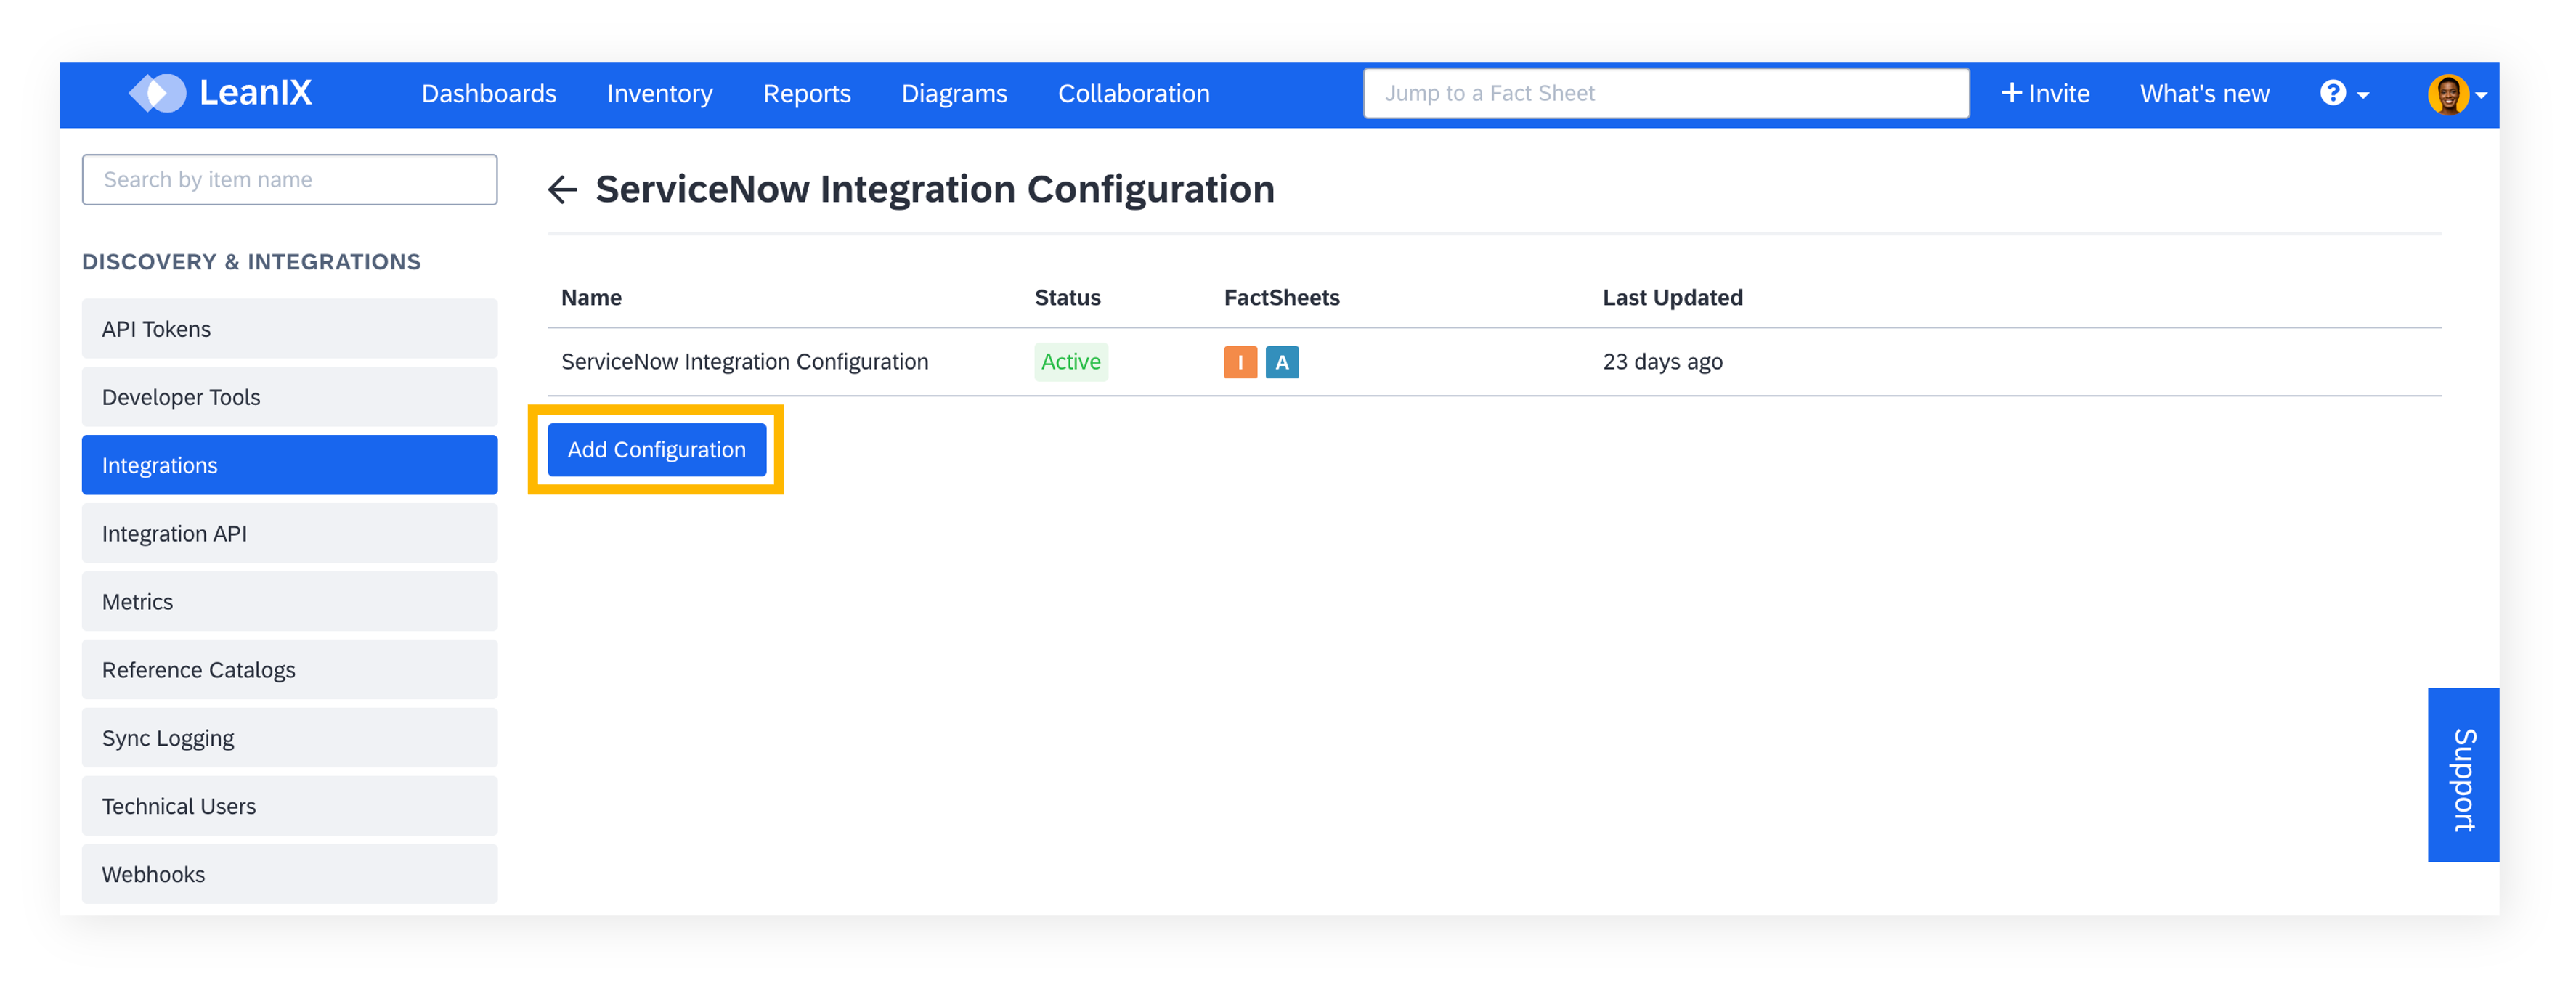Click the blue A fact sheet badge
This screenshot has height=991, width=2576.
pos(1282,362)
